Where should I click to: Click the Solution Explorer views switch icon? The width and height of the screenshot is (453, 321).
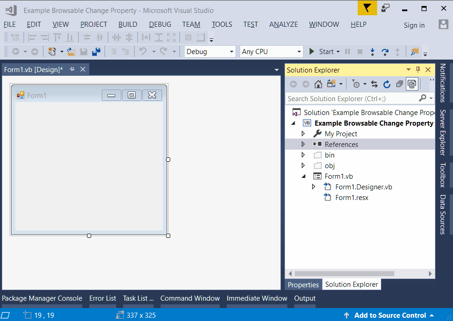click(331, 84)
